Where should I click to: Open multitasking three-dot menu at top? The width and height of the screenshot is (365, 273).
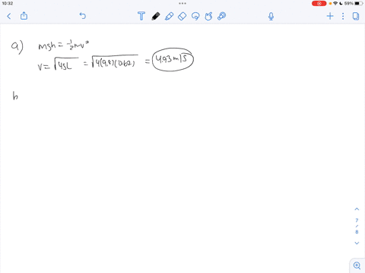pos(182,3)
